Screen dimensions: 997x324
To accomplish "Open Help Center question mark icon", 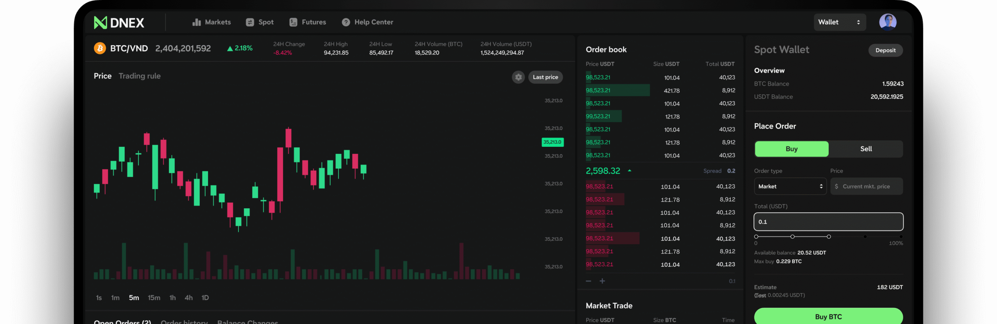I will pyautogui.click(x=345, y=22).
